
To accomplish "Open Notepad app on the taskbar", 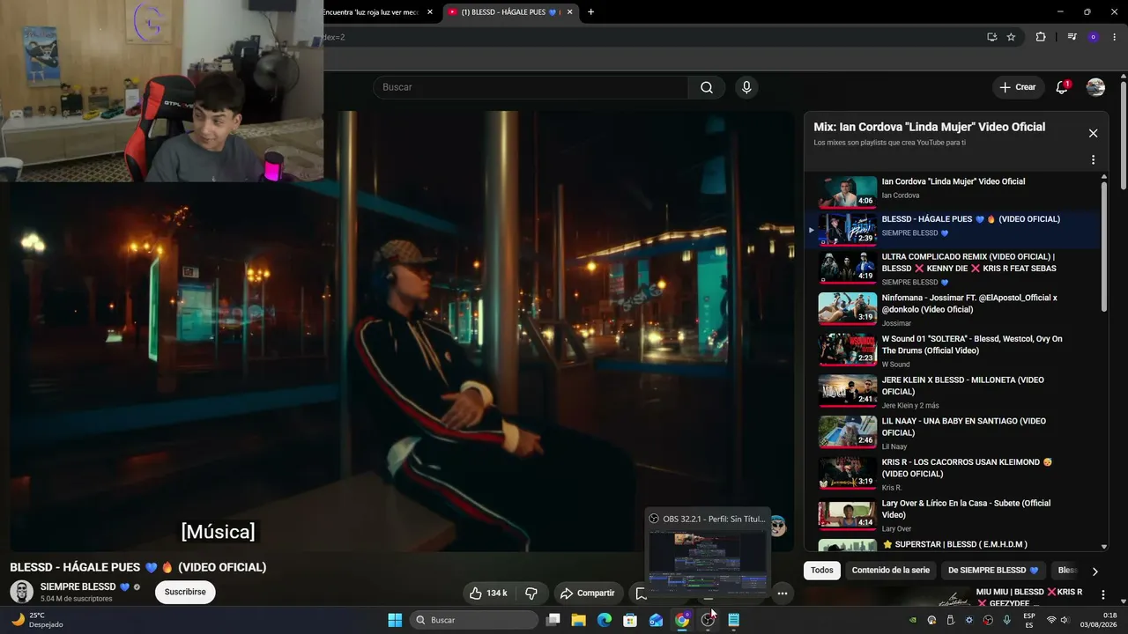I will coord(733,620).
